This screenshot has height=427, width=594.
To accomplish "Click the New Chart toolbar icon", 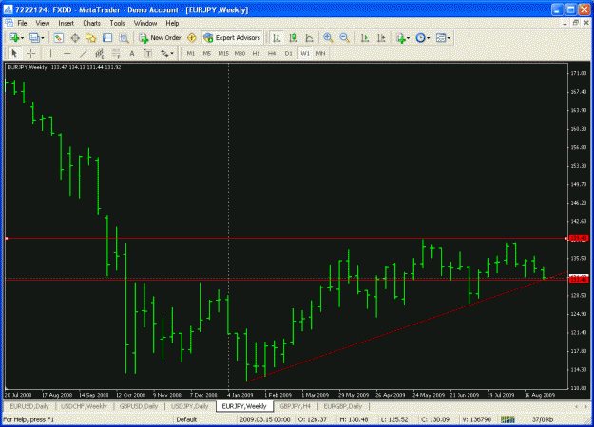I will point(14,38).
